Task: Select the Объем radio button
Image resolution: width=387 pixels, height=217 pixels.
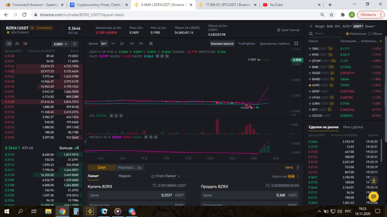Action: point(370,34)
